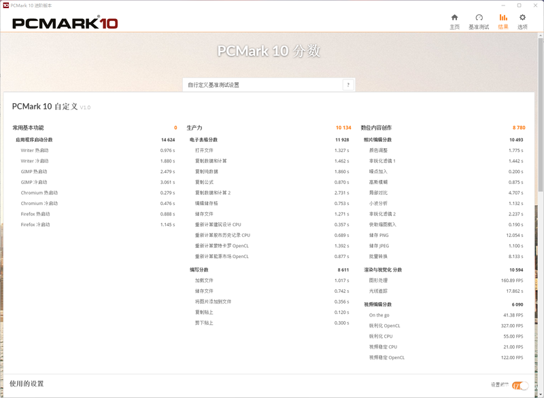Image resolution: width=544 pixels, height=398 pixels.
Task: Click the 'Firefox 热启动' label
Action: point(35,214)
